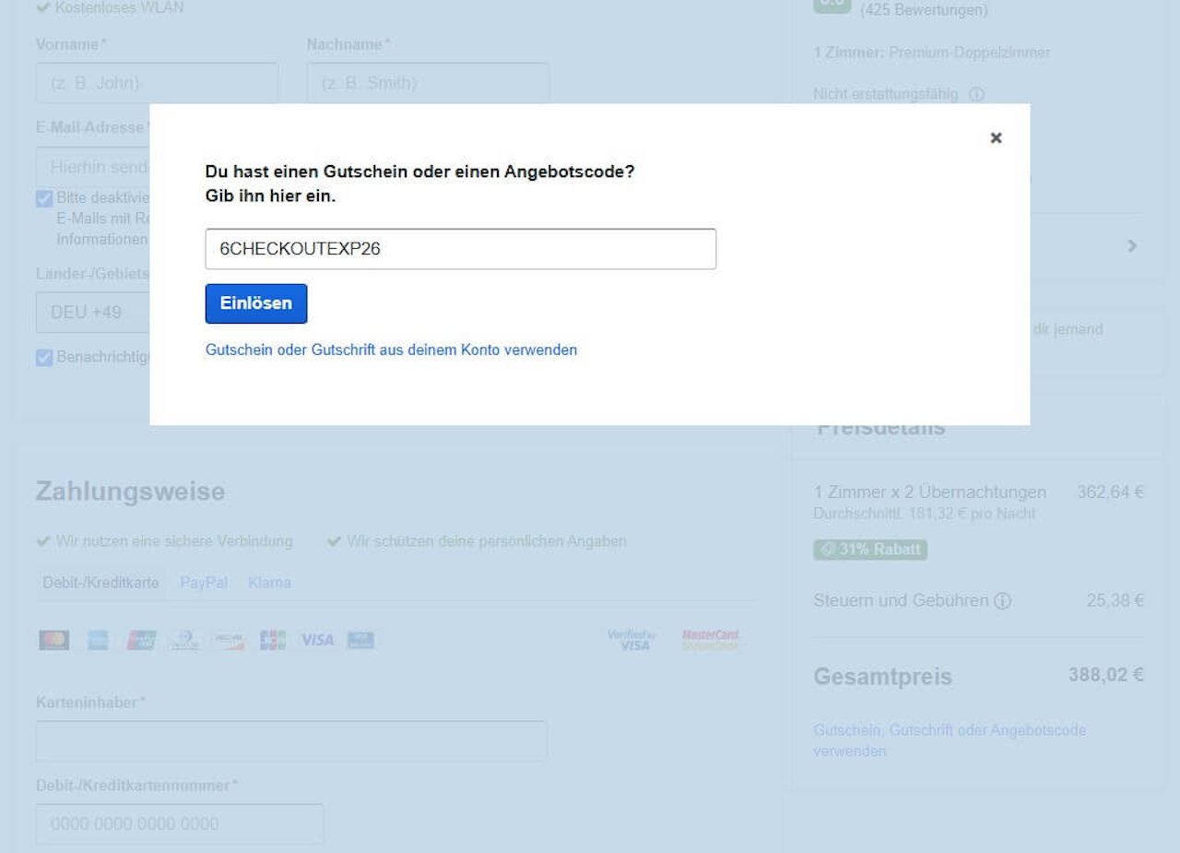Click the 31% Rabatt badge
Viewport: 1180px width, 853px height.
coord(870,550)
